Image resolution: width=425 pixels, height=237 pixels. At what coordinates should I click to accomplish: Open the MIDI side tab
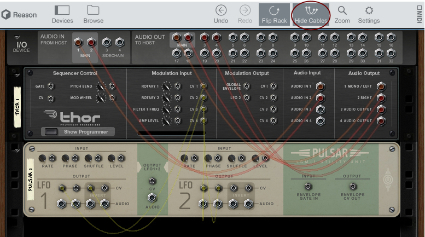tap(420, 14)
